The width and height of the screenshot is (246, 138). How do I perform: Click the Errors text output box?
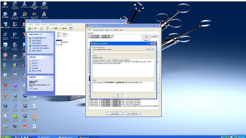[x=124, y=86]
